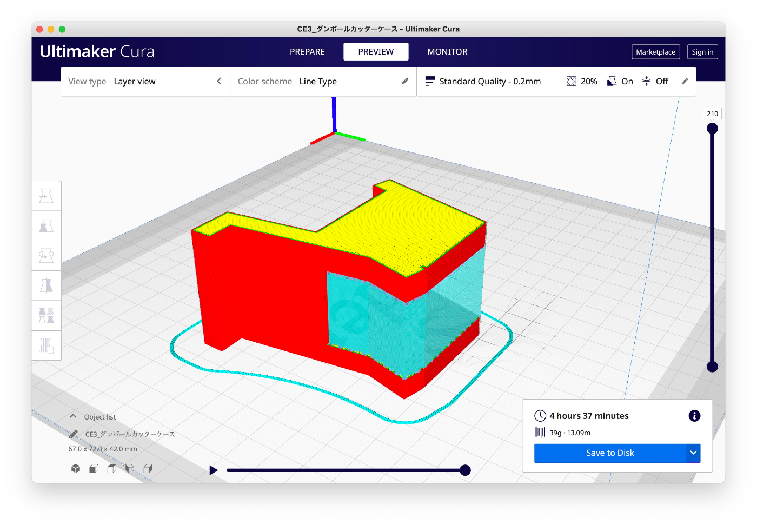
Task: Select CE3 model in Object list
Action: coord(130,434)
